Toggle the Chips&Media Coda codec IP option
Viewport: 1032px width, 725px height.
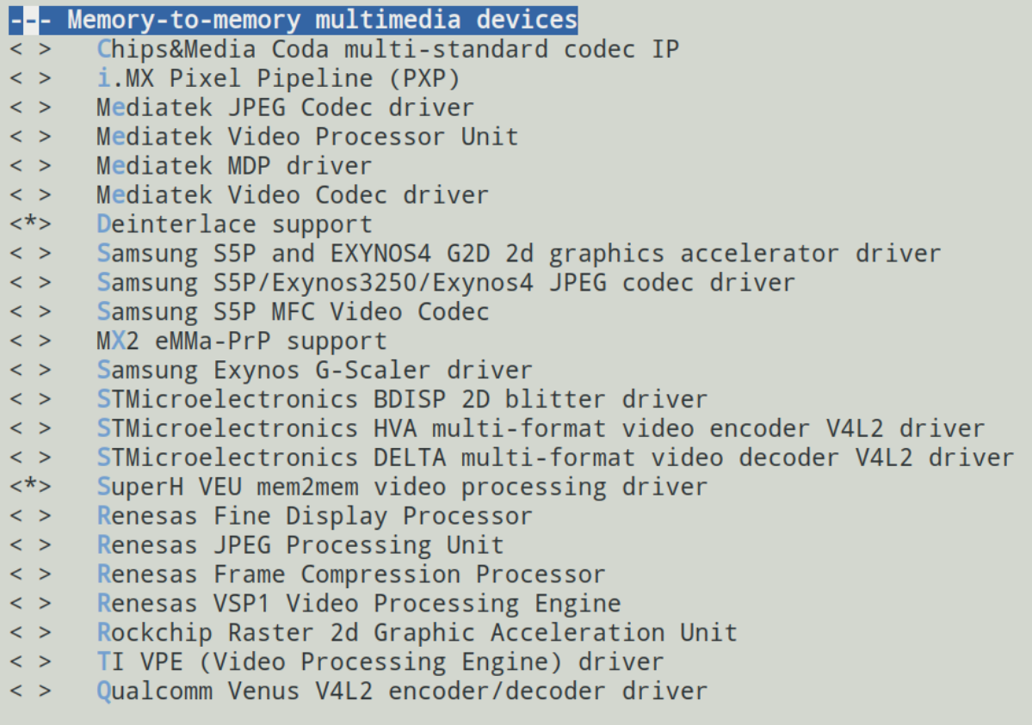[x=30, y=49]
